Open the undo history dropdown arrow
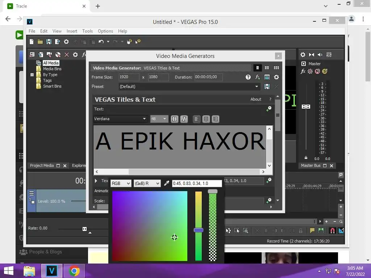Screen dimensions: 371x278 tap(108, 42)
